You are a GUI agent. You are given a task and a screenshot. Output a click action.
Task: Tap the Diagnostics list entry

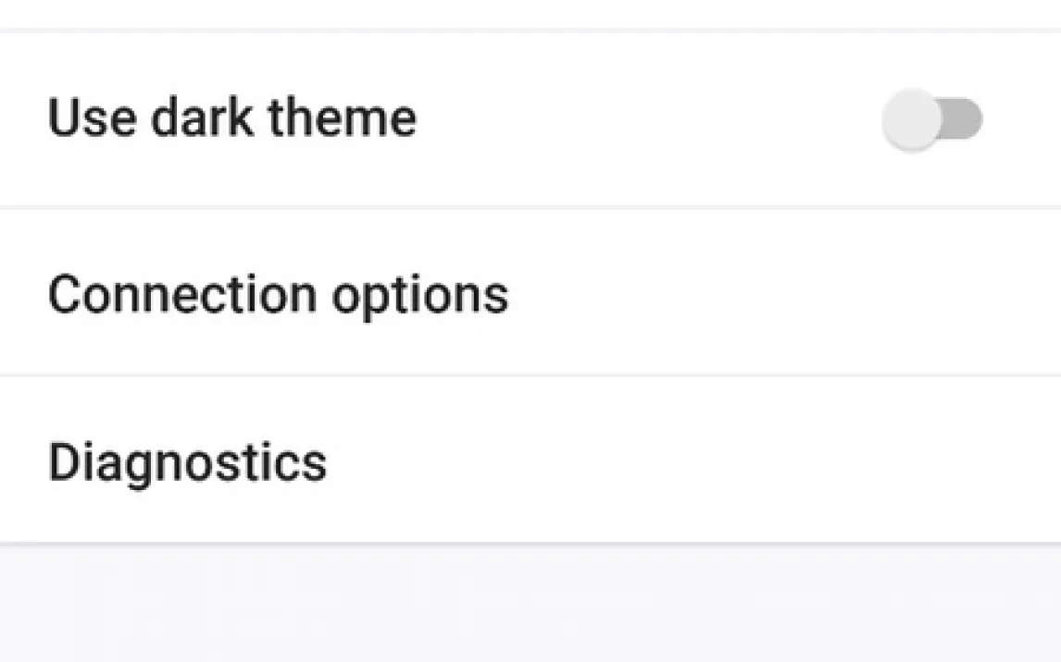coord(530,460)
